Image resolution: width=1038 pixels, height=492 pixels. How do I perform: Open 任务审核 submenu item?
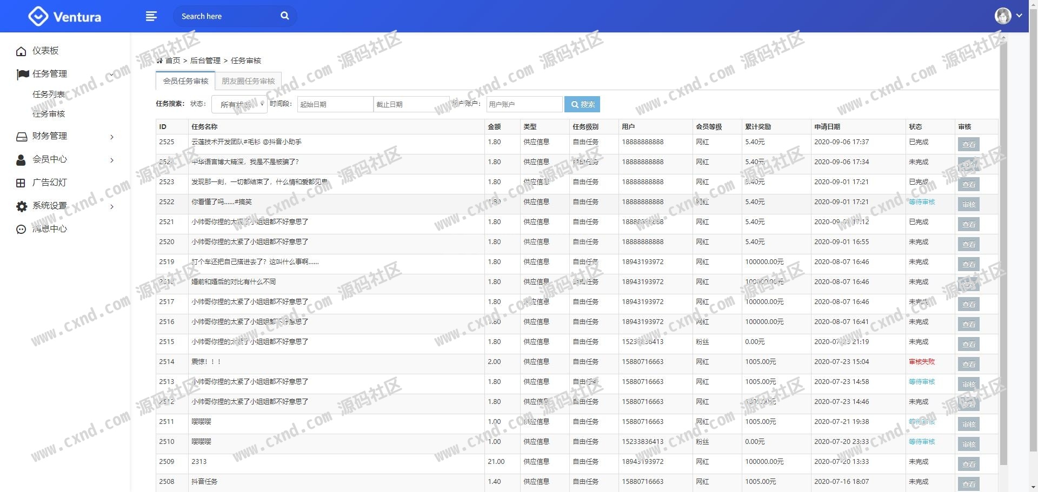[49, 114]
